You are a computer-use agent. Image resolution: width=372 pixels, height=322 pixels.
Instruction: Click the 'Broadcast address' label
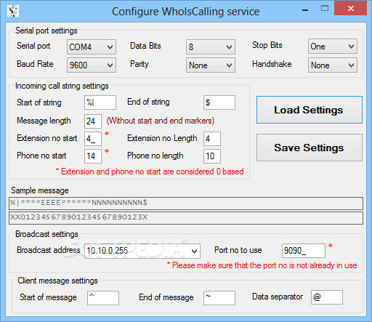(x=48, y=250)
